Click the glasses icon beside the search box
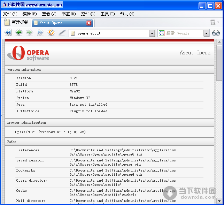The height and width of the screenshot is (205, 224). tap(216, 33)
